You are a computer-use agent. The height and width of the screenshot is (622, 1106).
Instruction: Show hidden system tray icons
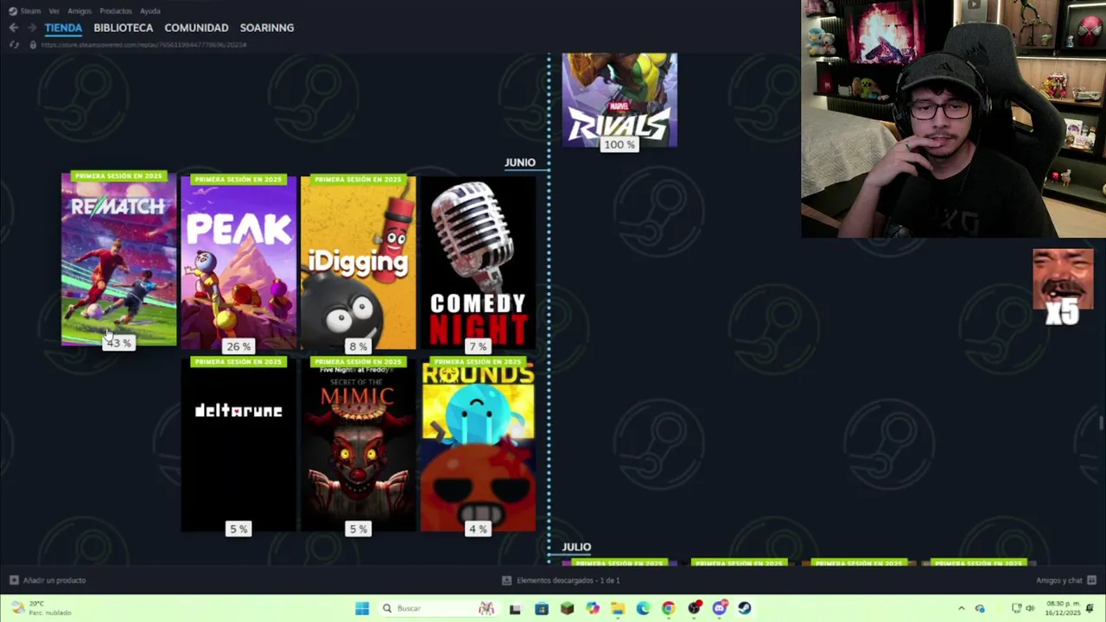click(x=961, y=608)
